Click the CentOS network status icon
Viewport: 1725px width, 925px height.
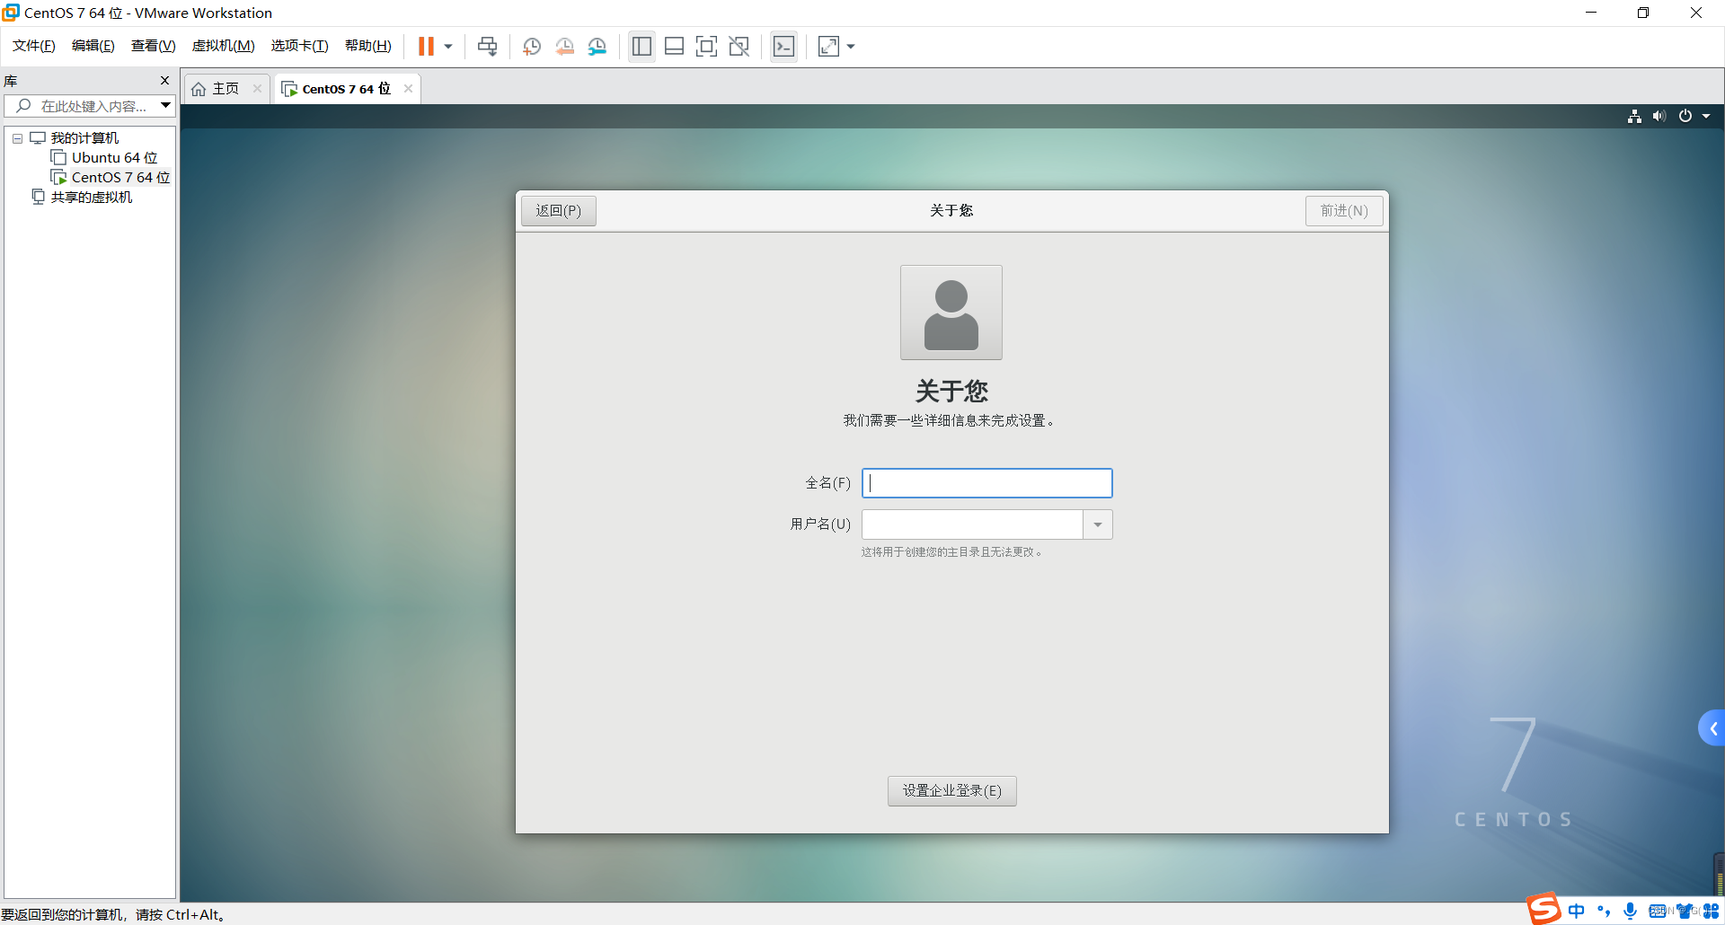1634,117
